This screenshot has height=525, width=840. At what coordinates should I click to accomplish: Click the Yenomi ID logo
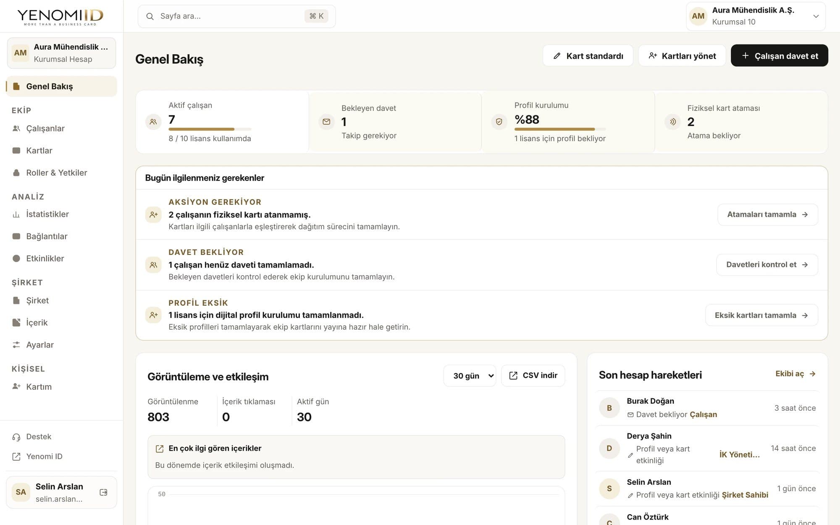[x=60, y=17]
